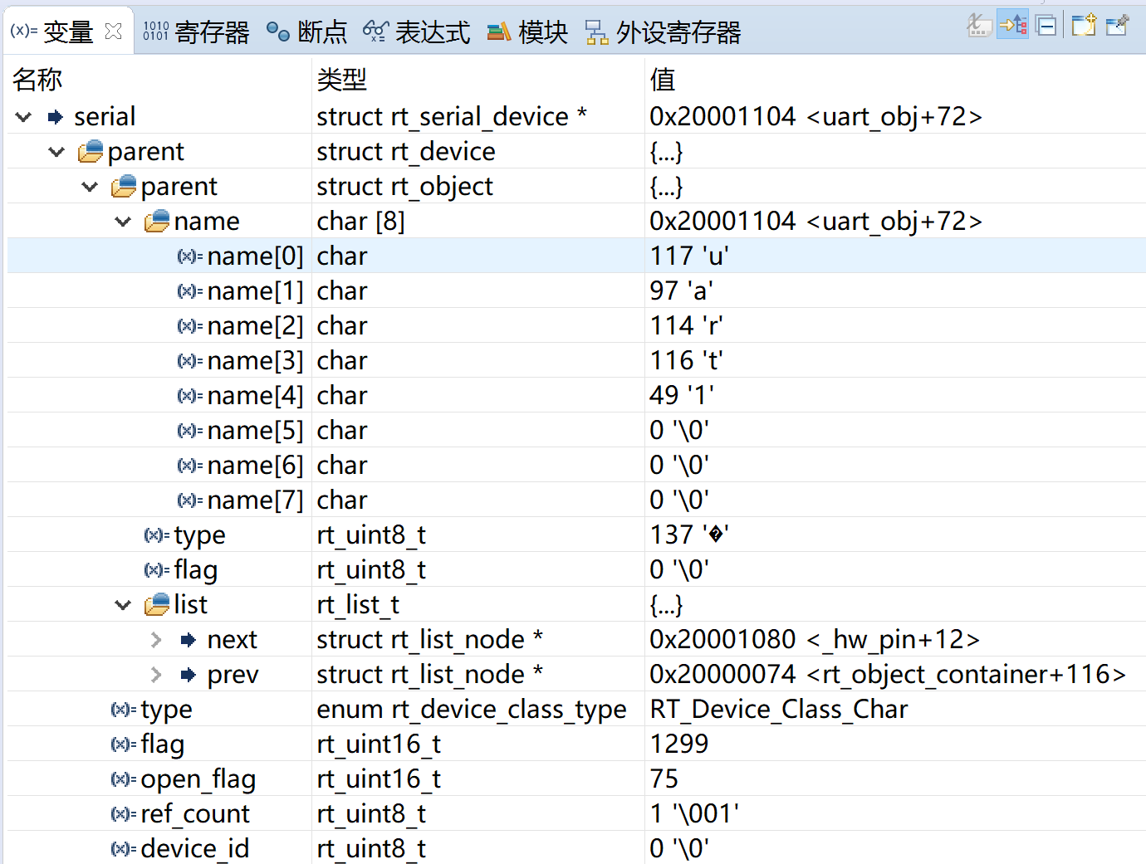The width and height of the screenshot is (1146, 864).
Task: Click the Modules icon beside 模块
Action: point(499,30)
